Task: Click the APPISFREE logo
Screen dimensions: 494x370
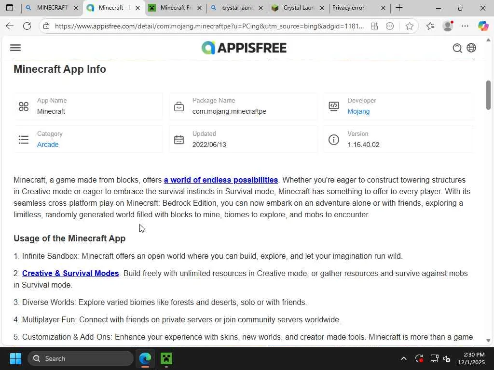Action: click(x=244, y=48)
